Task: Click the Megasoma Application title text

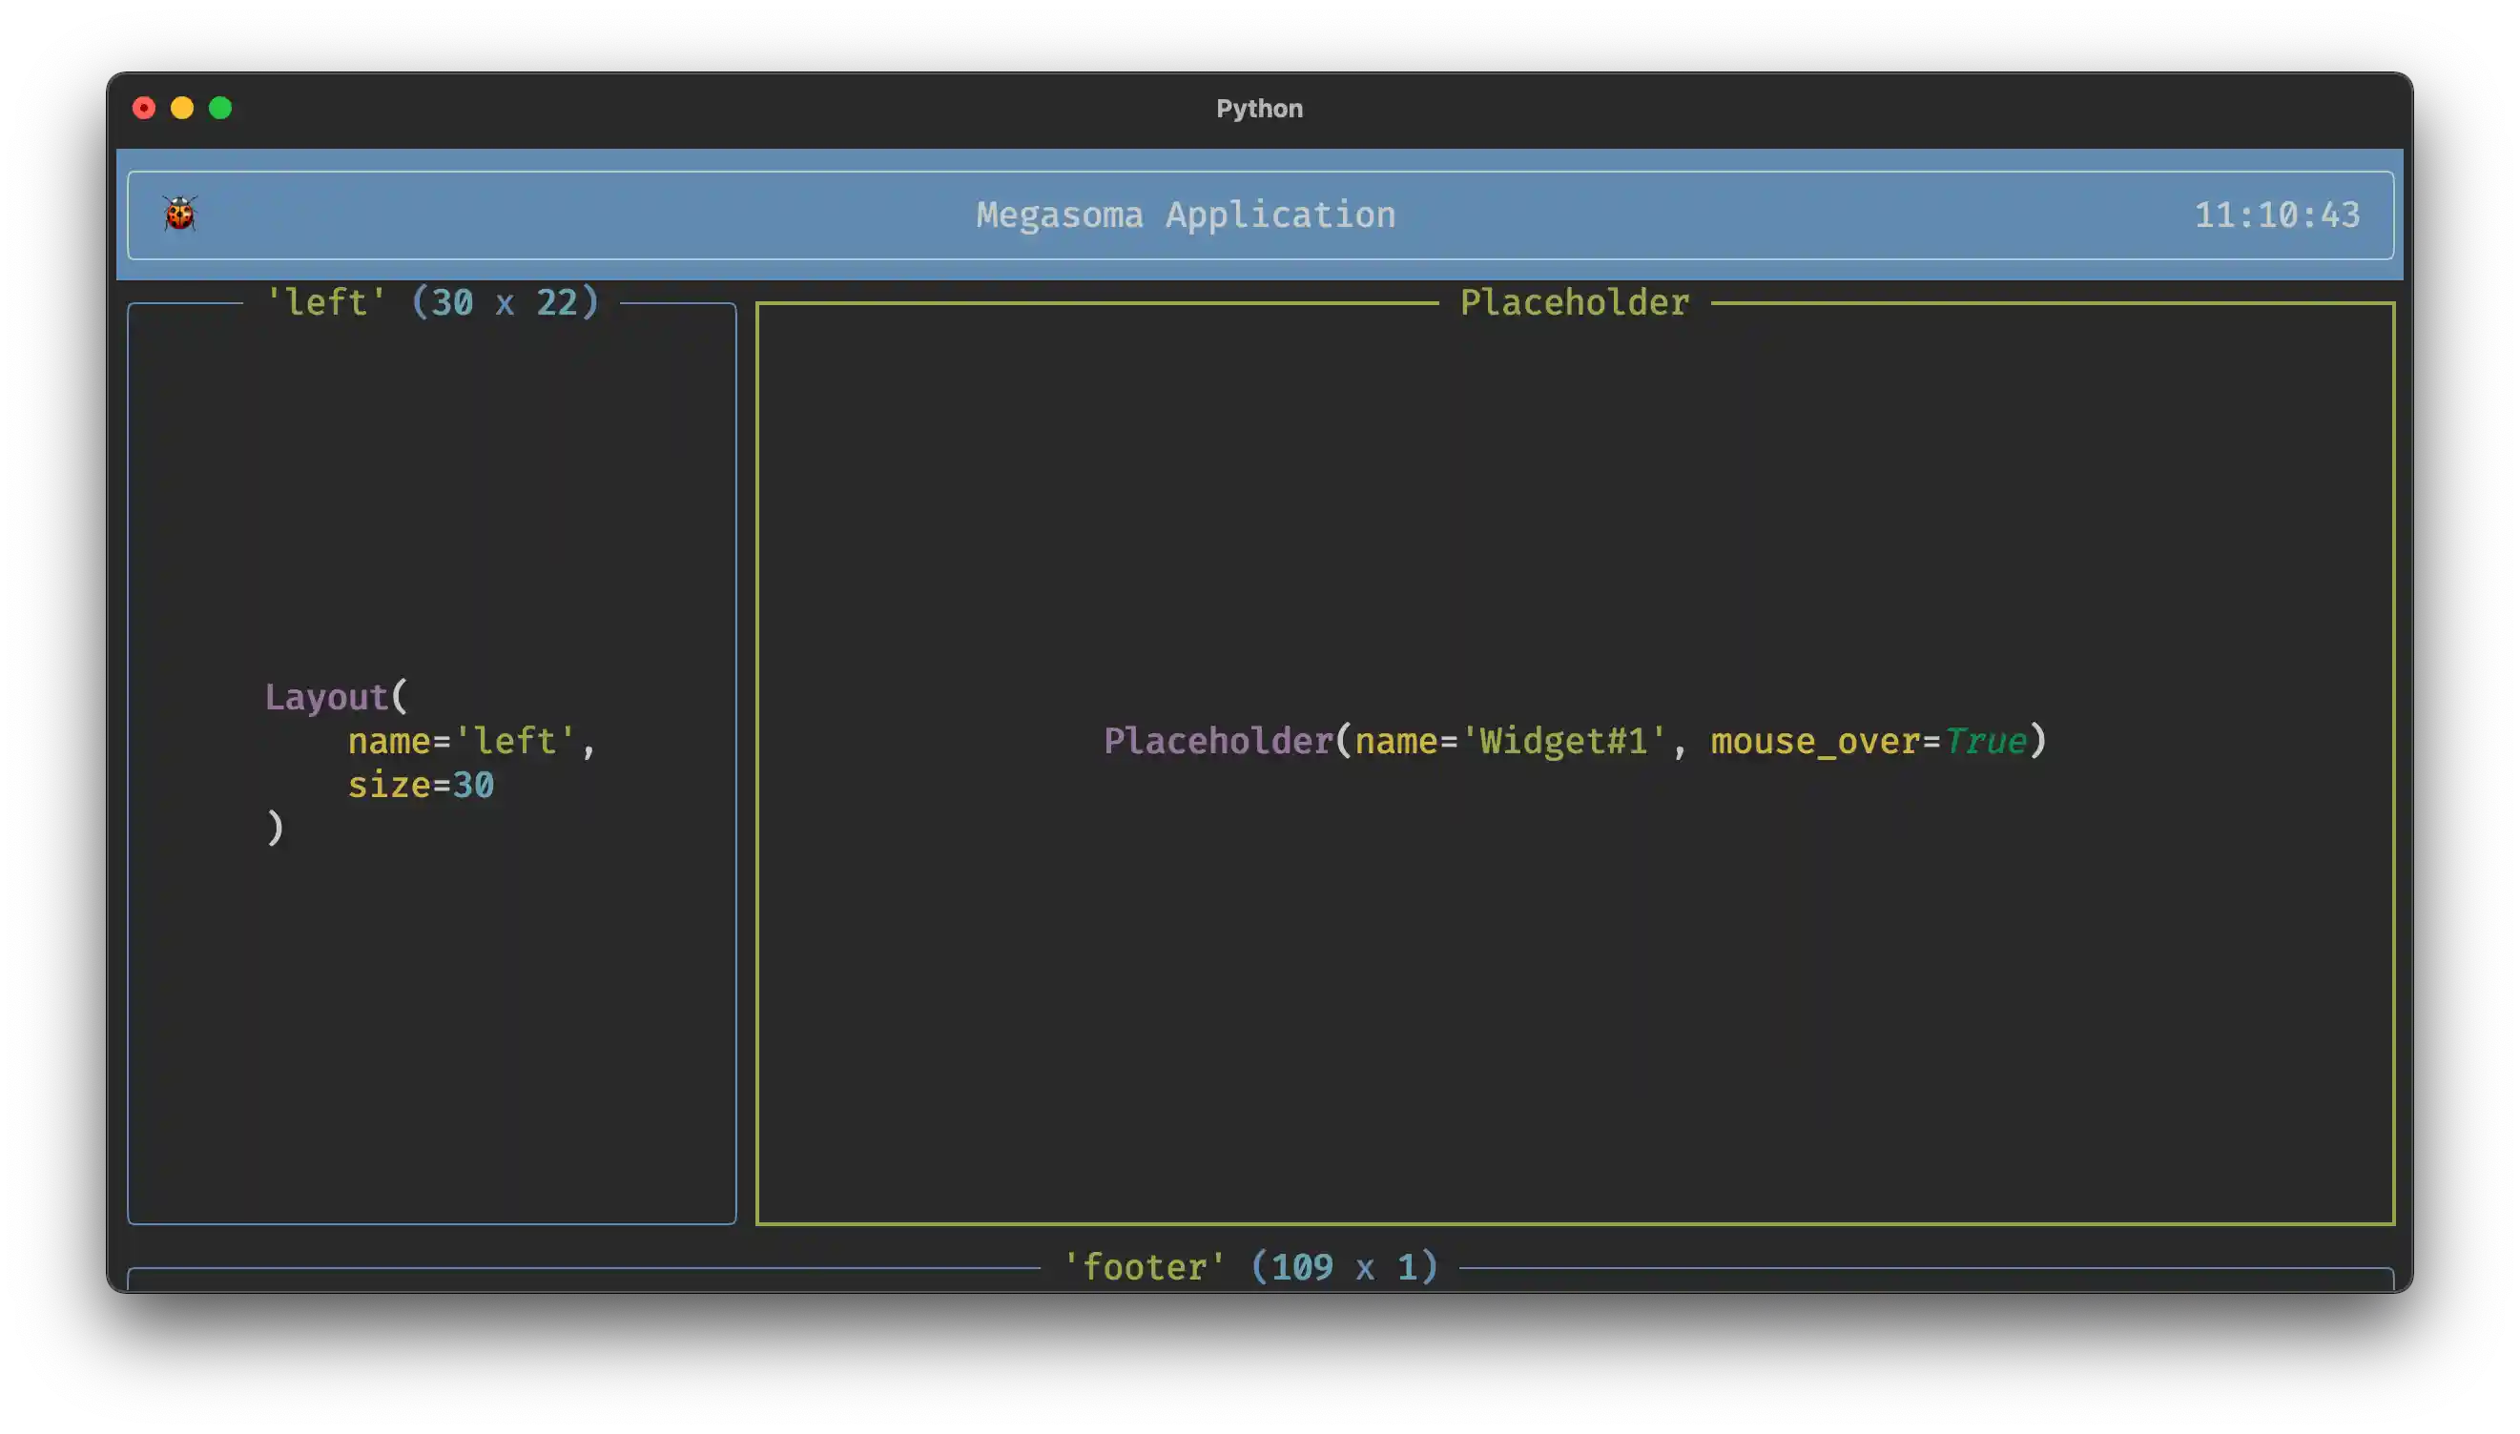Action: pyautogui.click(x=1186, y=215)
